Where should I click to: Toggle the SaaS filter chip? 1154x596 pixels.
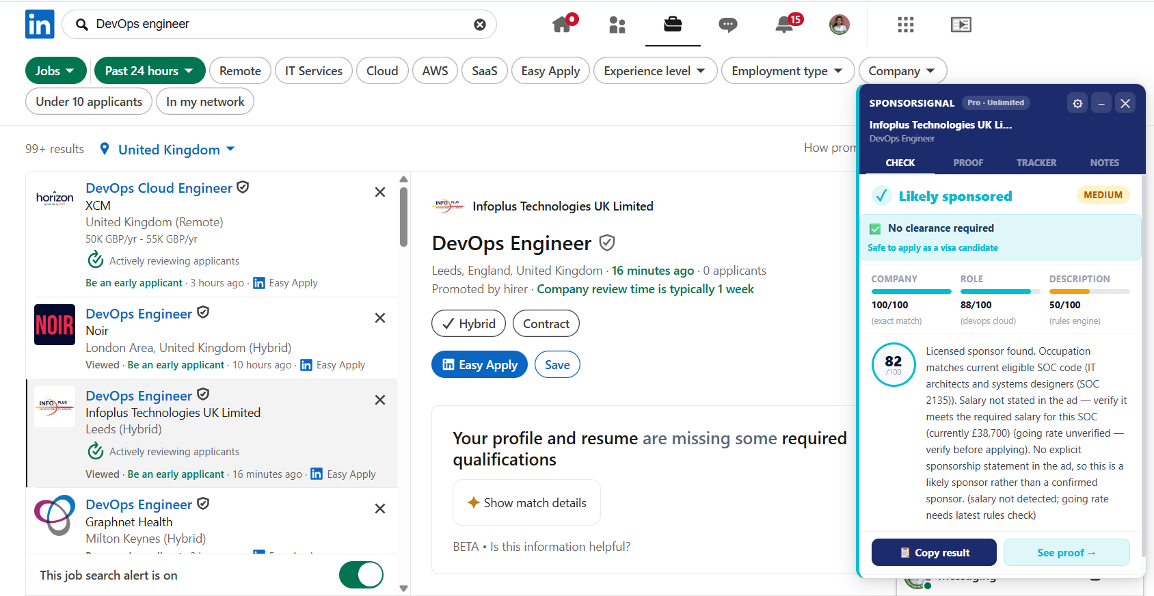click(484, 70)
